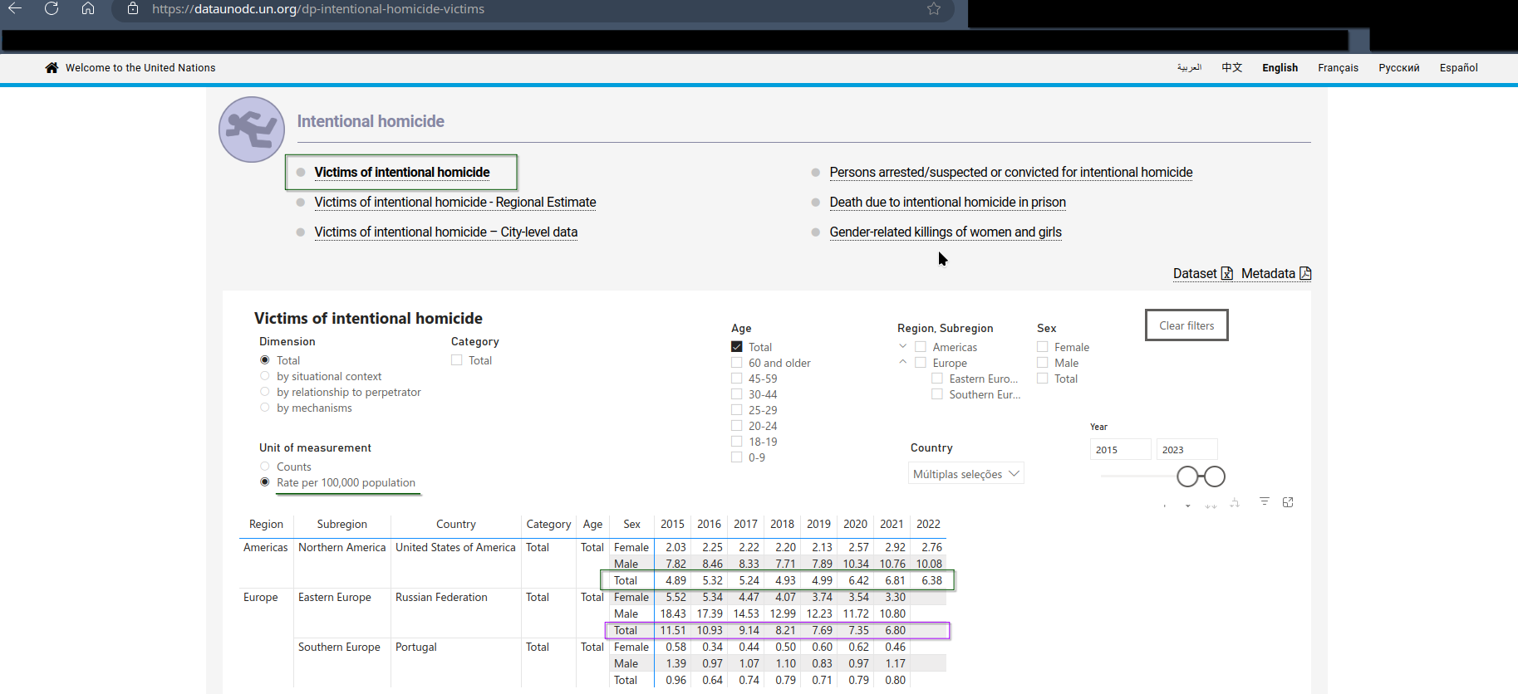The height and width of the screenshot is (694, 1518).
Task: Collapse the Europe region tree node
Action: tap(902, 363)
